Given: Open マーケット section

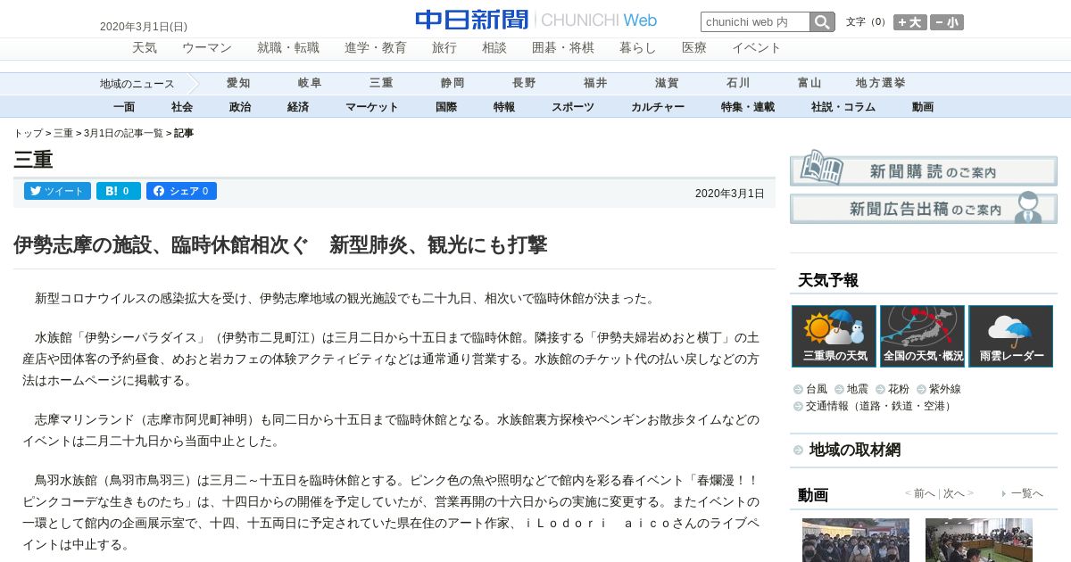Looking at the screenshot, I should coord(372,107).
